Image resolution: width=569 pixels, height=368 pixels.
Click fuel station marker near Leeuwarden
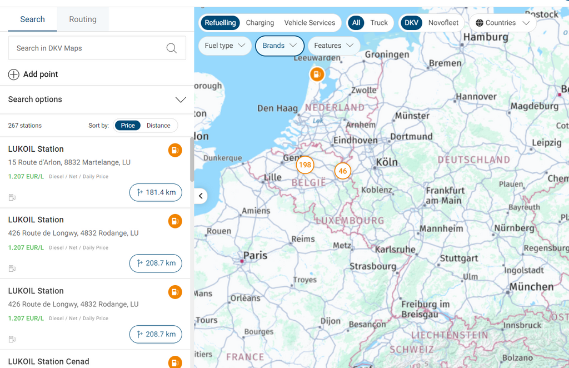317,74
